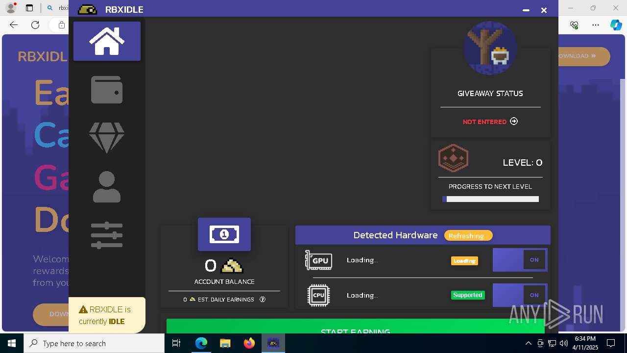627x353 pixels.
Task: Close the RBXIDLE app window
Action: coord(544,10)
